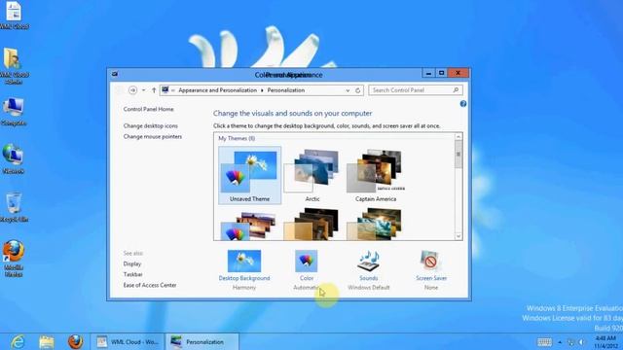Select the WML Cloud user folder icon
The image size is (623, 350).
tap(14, 66)
